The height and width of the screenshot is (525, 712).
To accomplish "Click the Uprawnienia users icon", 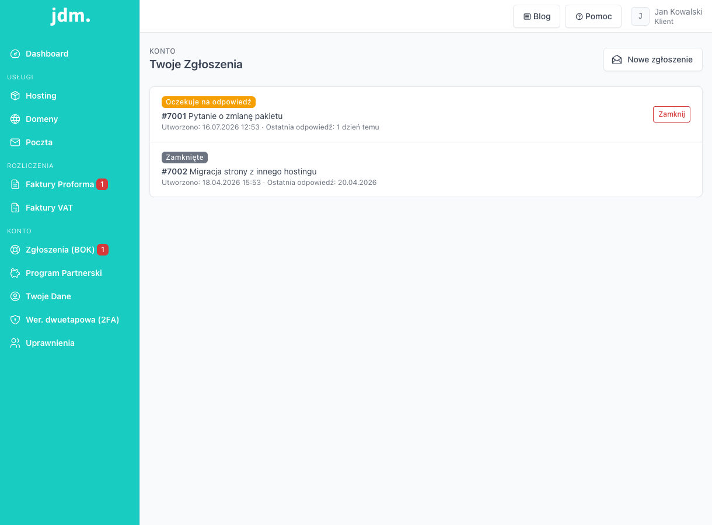I will point(15,343).
